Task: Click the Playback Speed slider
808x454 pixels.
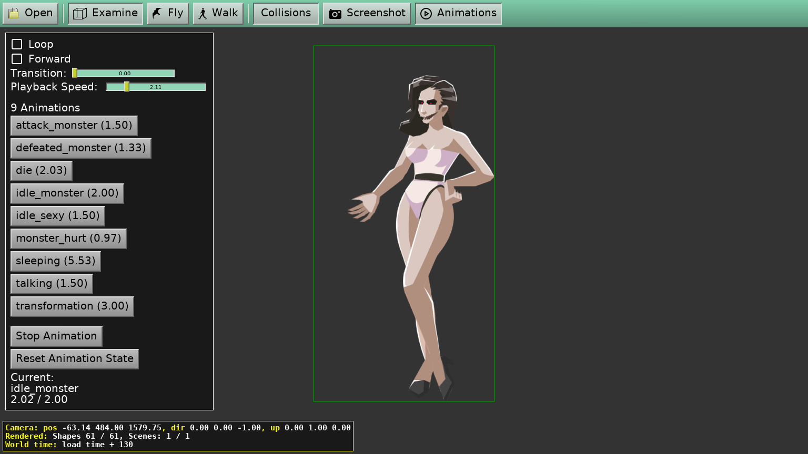Action: click(156, 87)
